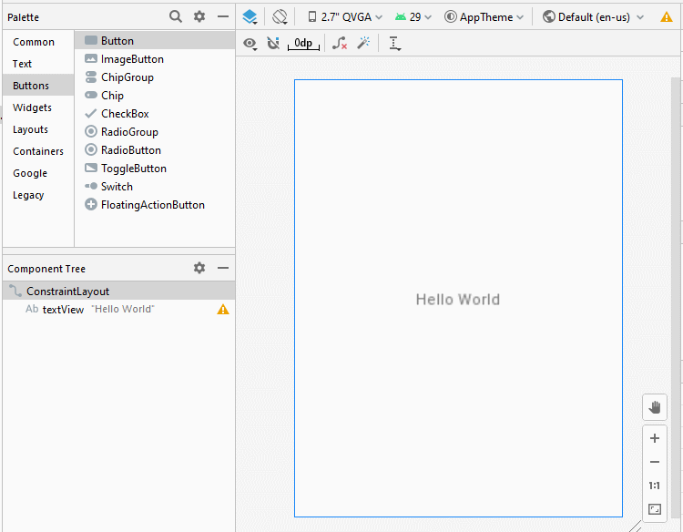
Task: Select FloatingActionButton in the palette list
Action: [x=155, y=205]
